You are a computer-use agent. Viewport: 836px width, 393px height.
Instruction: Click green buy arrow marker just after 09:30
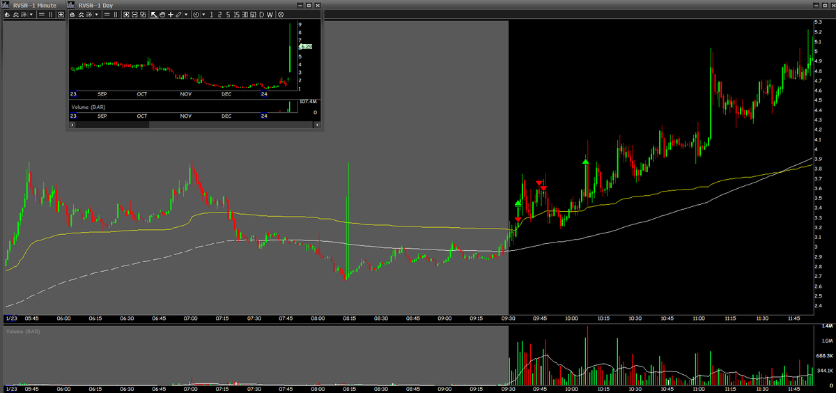point(518,203)
